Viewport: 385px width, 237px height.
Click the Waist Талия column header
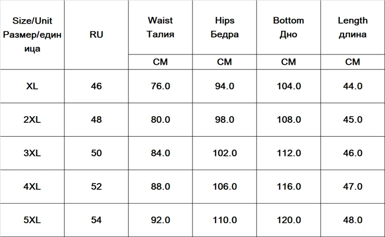160,28
